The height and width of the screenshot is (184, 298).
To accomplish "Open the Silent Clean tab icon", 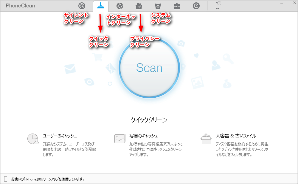I will 82,6.
